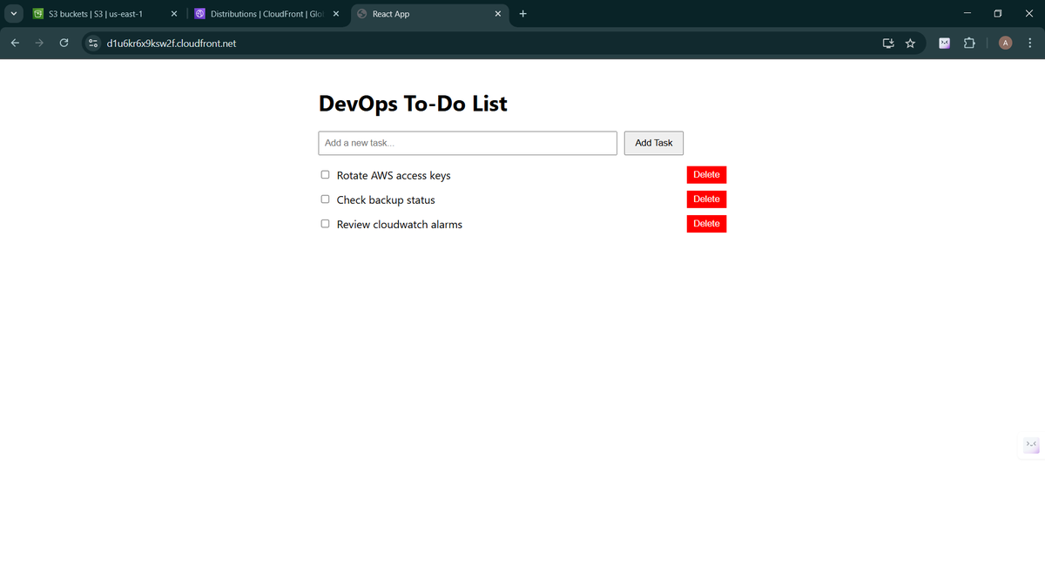Screen dimensions: 1045x561
Task: Open the Chrome profile avatar
Action: tap(1006, 44)
